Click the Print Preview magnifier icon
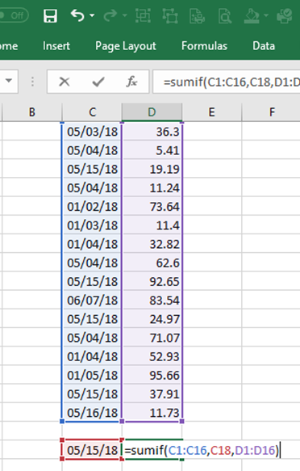The image size is (300, 471). click(225, 15)
